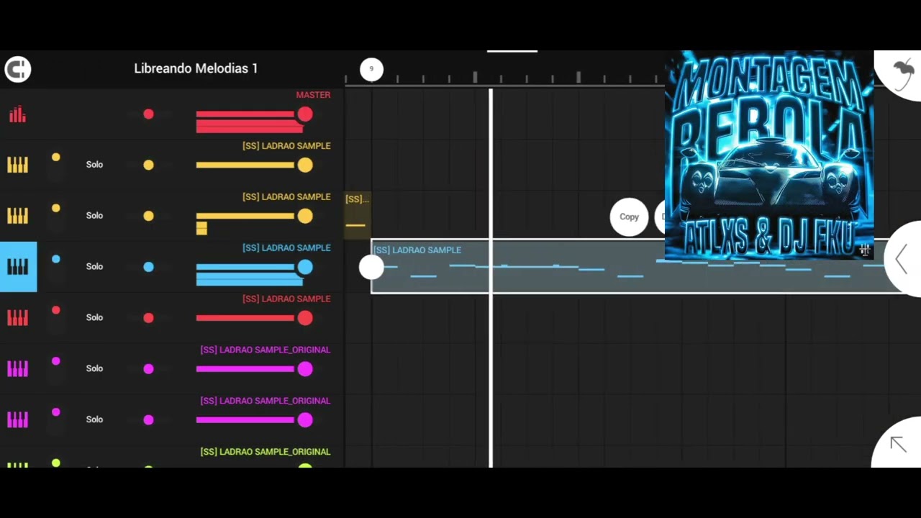
Task: Click the red track pan knob
Action: click(x=148, y=318)
